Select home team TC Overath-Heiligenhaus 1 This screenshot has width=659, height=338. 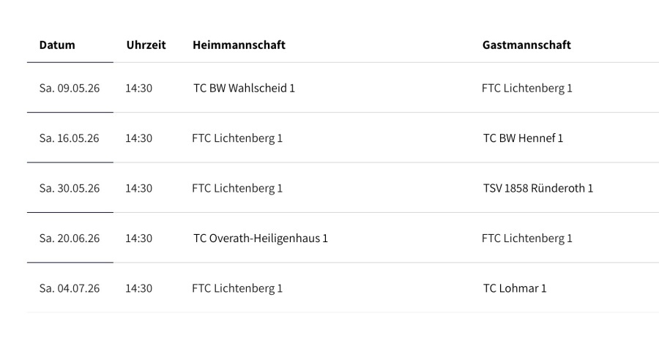tap(260, 238)
